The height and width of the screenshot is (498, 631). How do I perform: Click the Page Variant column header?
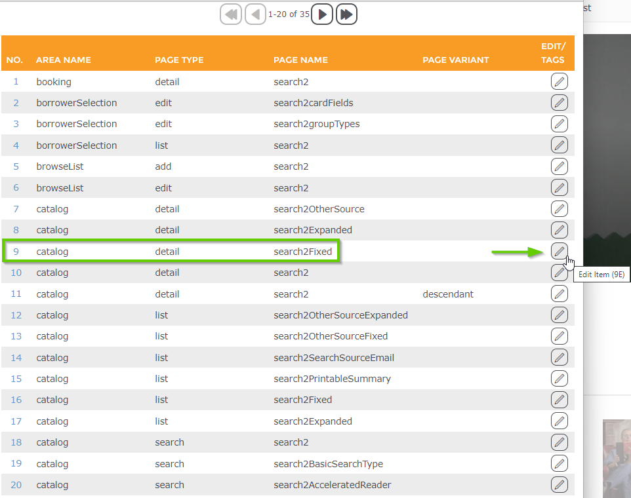(x=456, y=60)
